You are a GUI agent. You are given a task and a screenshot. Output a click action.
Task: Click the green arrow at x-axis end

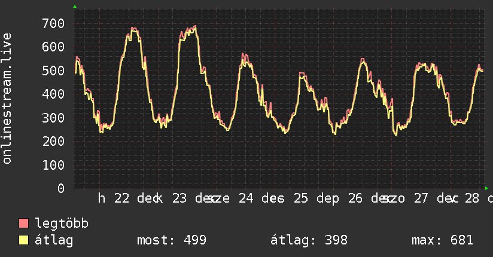tap(486, 188)
